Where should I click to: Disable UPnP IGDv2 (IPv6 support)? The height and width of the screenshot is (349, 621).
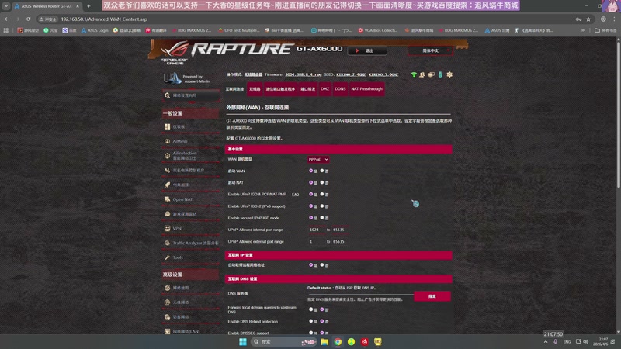tap(322, 206)
